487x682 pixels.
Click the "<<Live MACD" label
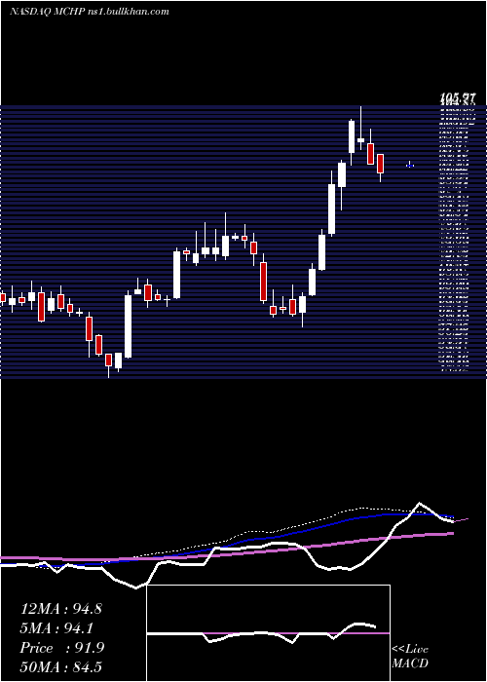410,656
